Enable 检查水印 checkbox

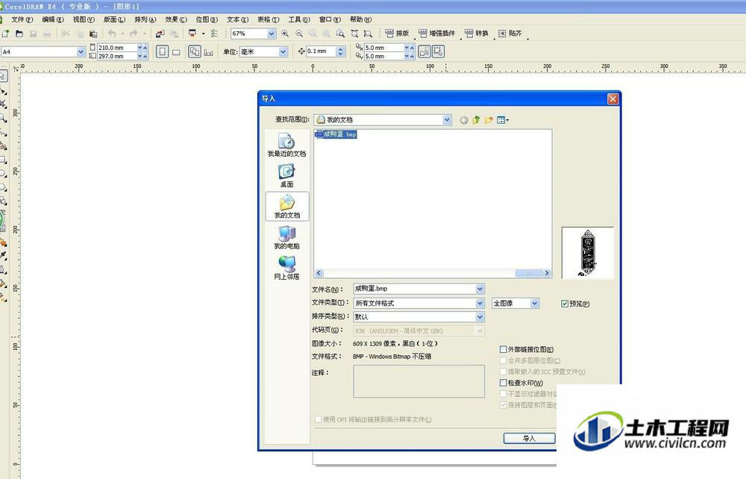pyautogui.click(x=504, y=383)
